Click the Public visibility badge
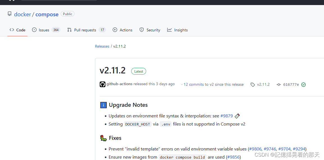324x160 pixels. click(x=67, y=14)
